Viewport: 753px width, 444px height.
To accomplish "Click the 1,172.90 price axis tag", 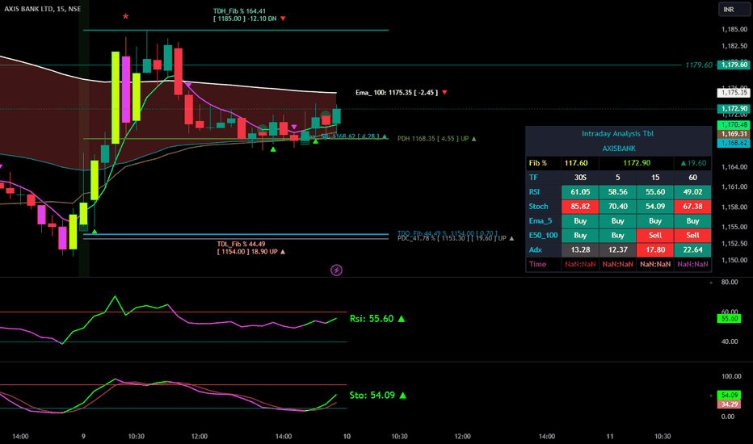I will point(734,108).
